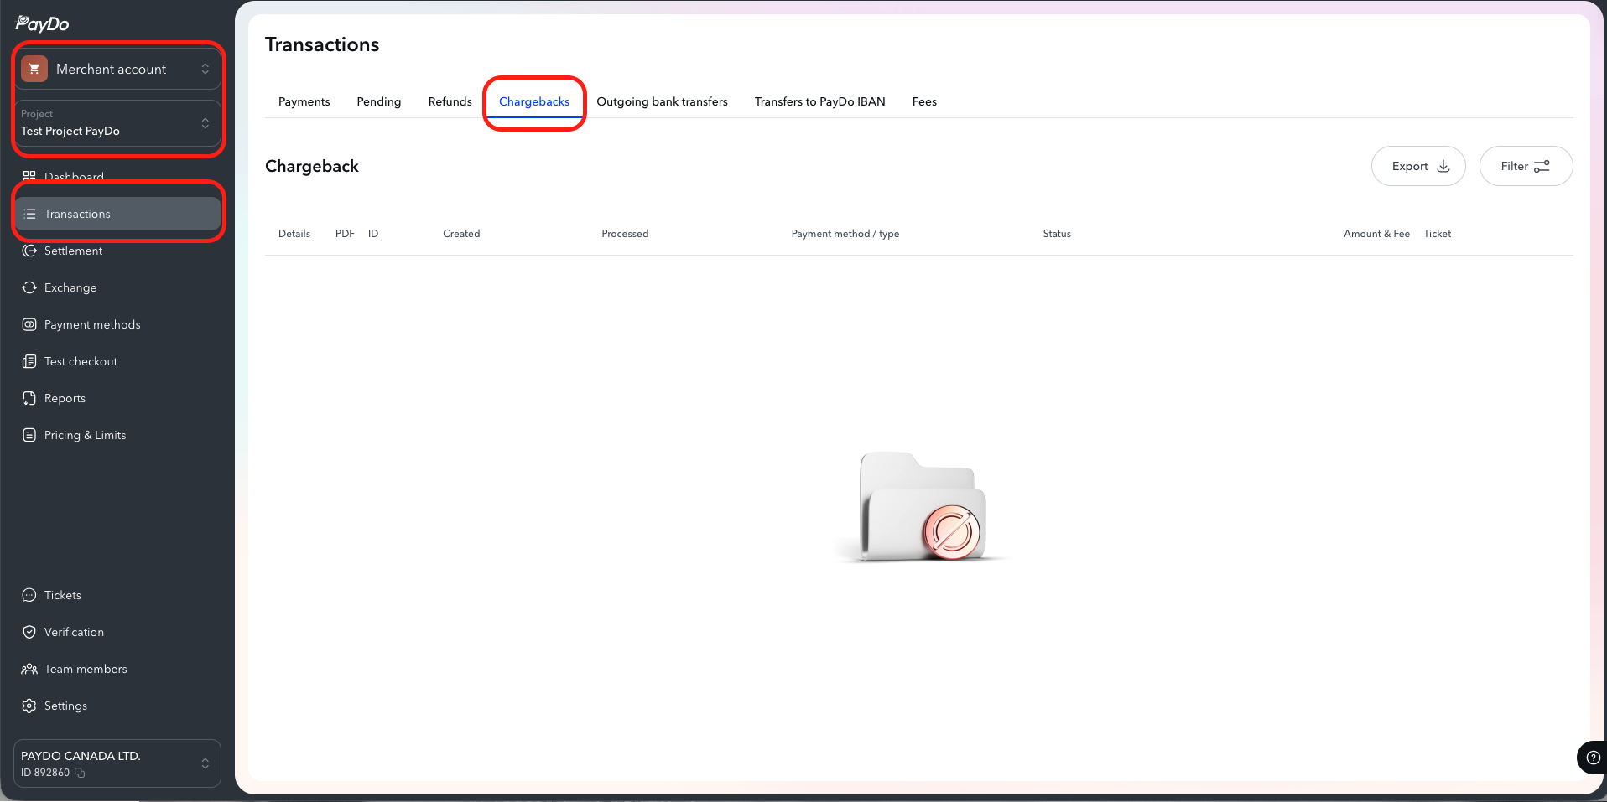The width and height of the screenshot is (1607, 802).
Task: Click the Verification shield icon
Action: pos(29,632)
